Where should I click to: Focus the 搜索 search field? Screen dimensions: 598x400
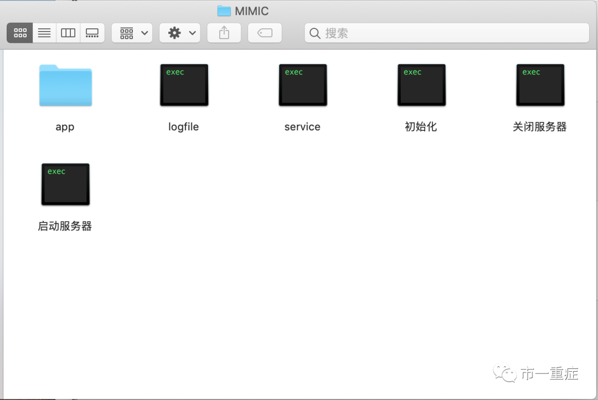447,33
